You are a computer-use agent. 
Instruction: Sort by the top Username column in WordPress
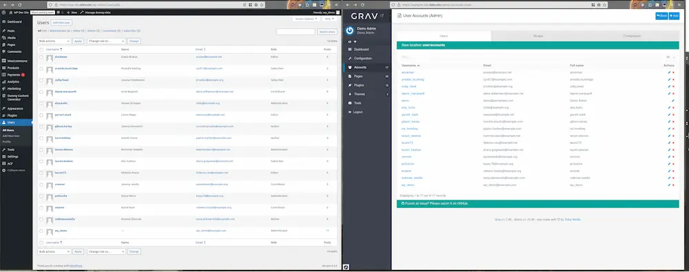point(54,49)
